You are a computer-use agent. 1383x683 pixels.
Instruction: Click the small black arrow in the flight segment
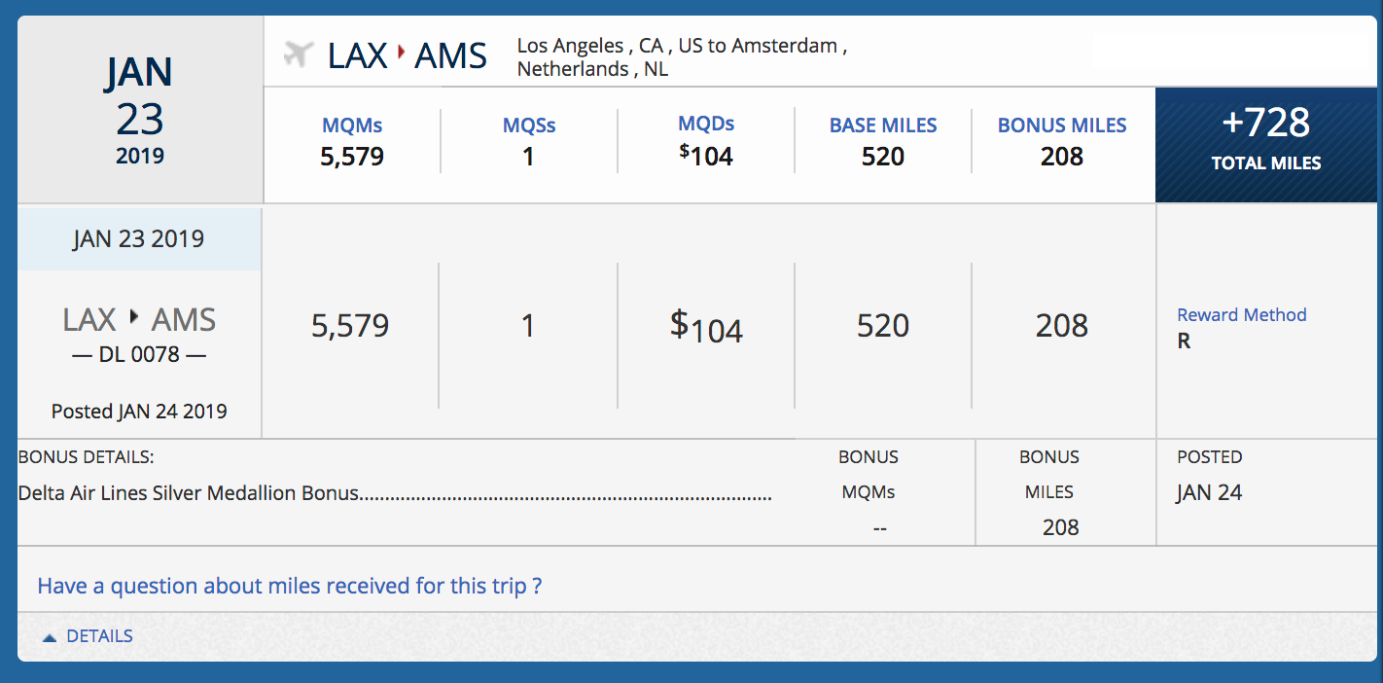(x=134, y=317)
